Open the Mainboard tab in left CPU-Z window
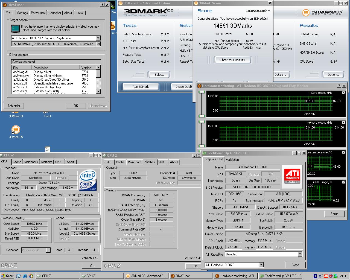This screenshot has width=350, height=280. (31, 162)
